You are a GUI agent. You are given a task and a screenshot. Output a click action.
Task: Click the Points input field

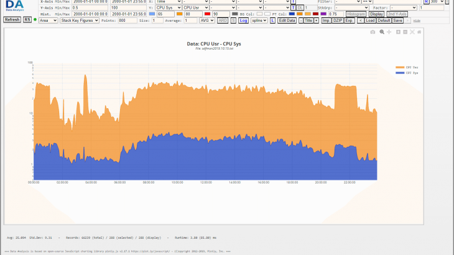coord(127,21)
